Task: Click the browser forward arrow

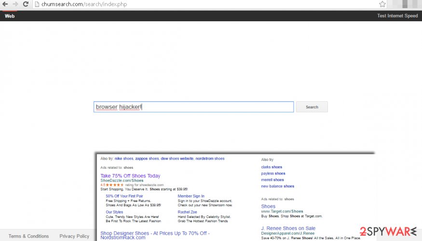Action: click(15, 4)
